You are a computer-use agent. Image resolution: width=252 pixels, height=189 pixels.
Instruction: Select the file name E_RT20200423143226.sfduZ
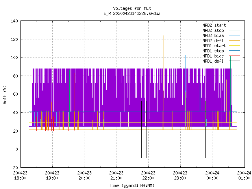(132, 13)
